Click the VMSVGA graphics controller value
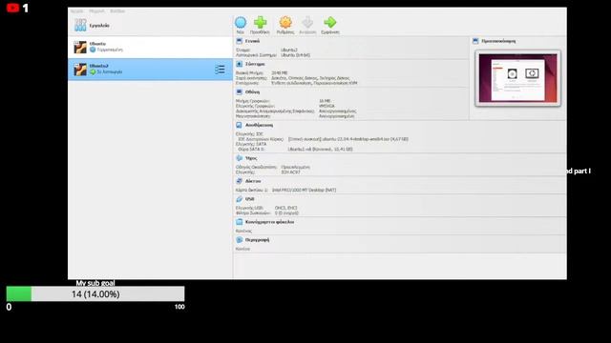Image resolution: width=611 pixels, height=343 pixels. [x=327, y=106]
